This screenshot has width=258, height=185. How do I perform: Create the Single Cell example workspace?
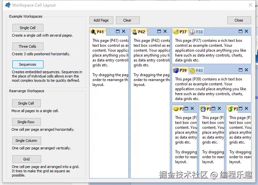pos(28,28)
